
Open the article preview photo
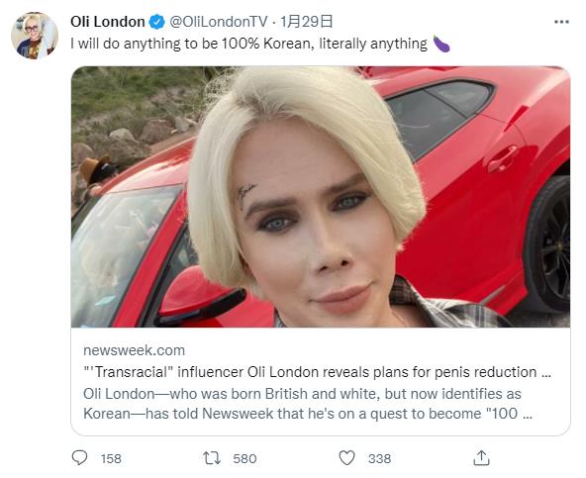click(321, 197)
